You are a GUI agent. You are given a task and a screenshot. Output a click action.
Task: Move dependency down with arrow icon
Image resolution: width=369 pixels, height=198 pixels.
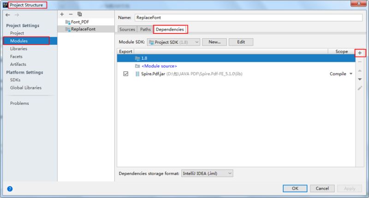tap(360, 79)
